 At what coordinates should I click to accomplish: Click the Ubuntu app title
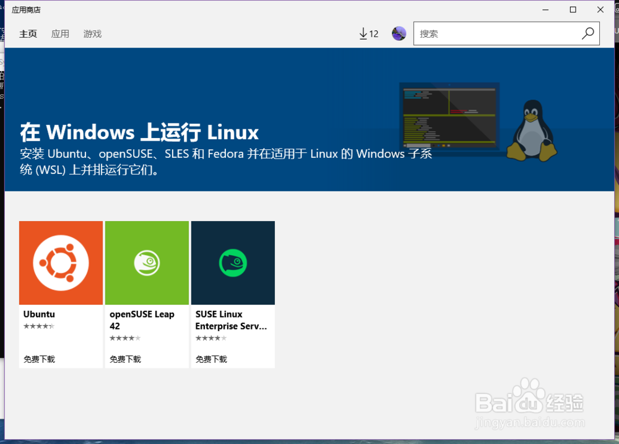[x=39, y=314]
